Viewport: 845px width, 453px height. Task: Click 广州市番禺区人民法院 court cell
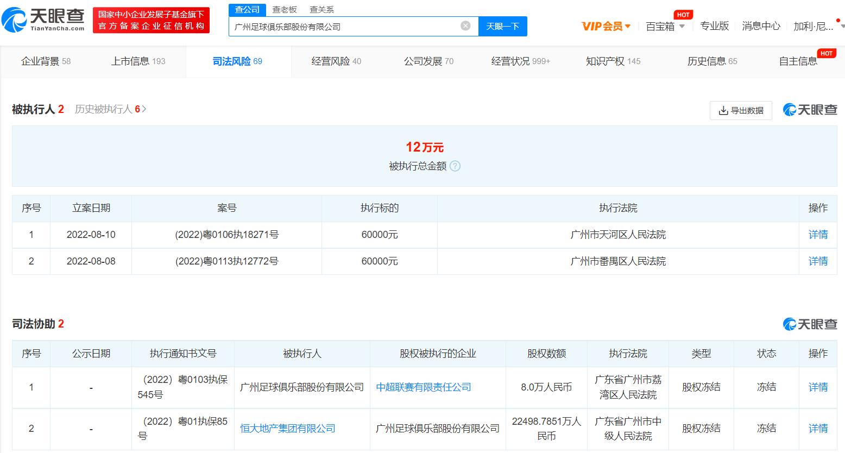point(618,261)
